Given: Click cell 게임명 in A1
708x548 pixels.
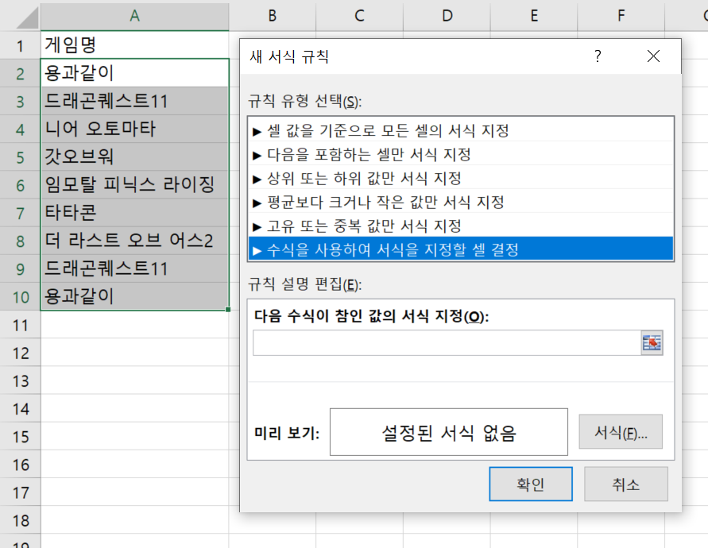Looking at the screenshot, I should coord(134,45).
